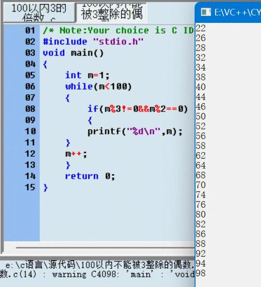
Task: Click the horizontal scrollbar under the code editor
Action: tap(105, 247)
